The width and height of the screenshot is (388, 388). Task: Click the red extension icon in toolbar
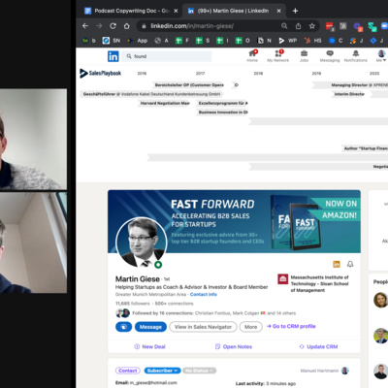pos(330,26)
